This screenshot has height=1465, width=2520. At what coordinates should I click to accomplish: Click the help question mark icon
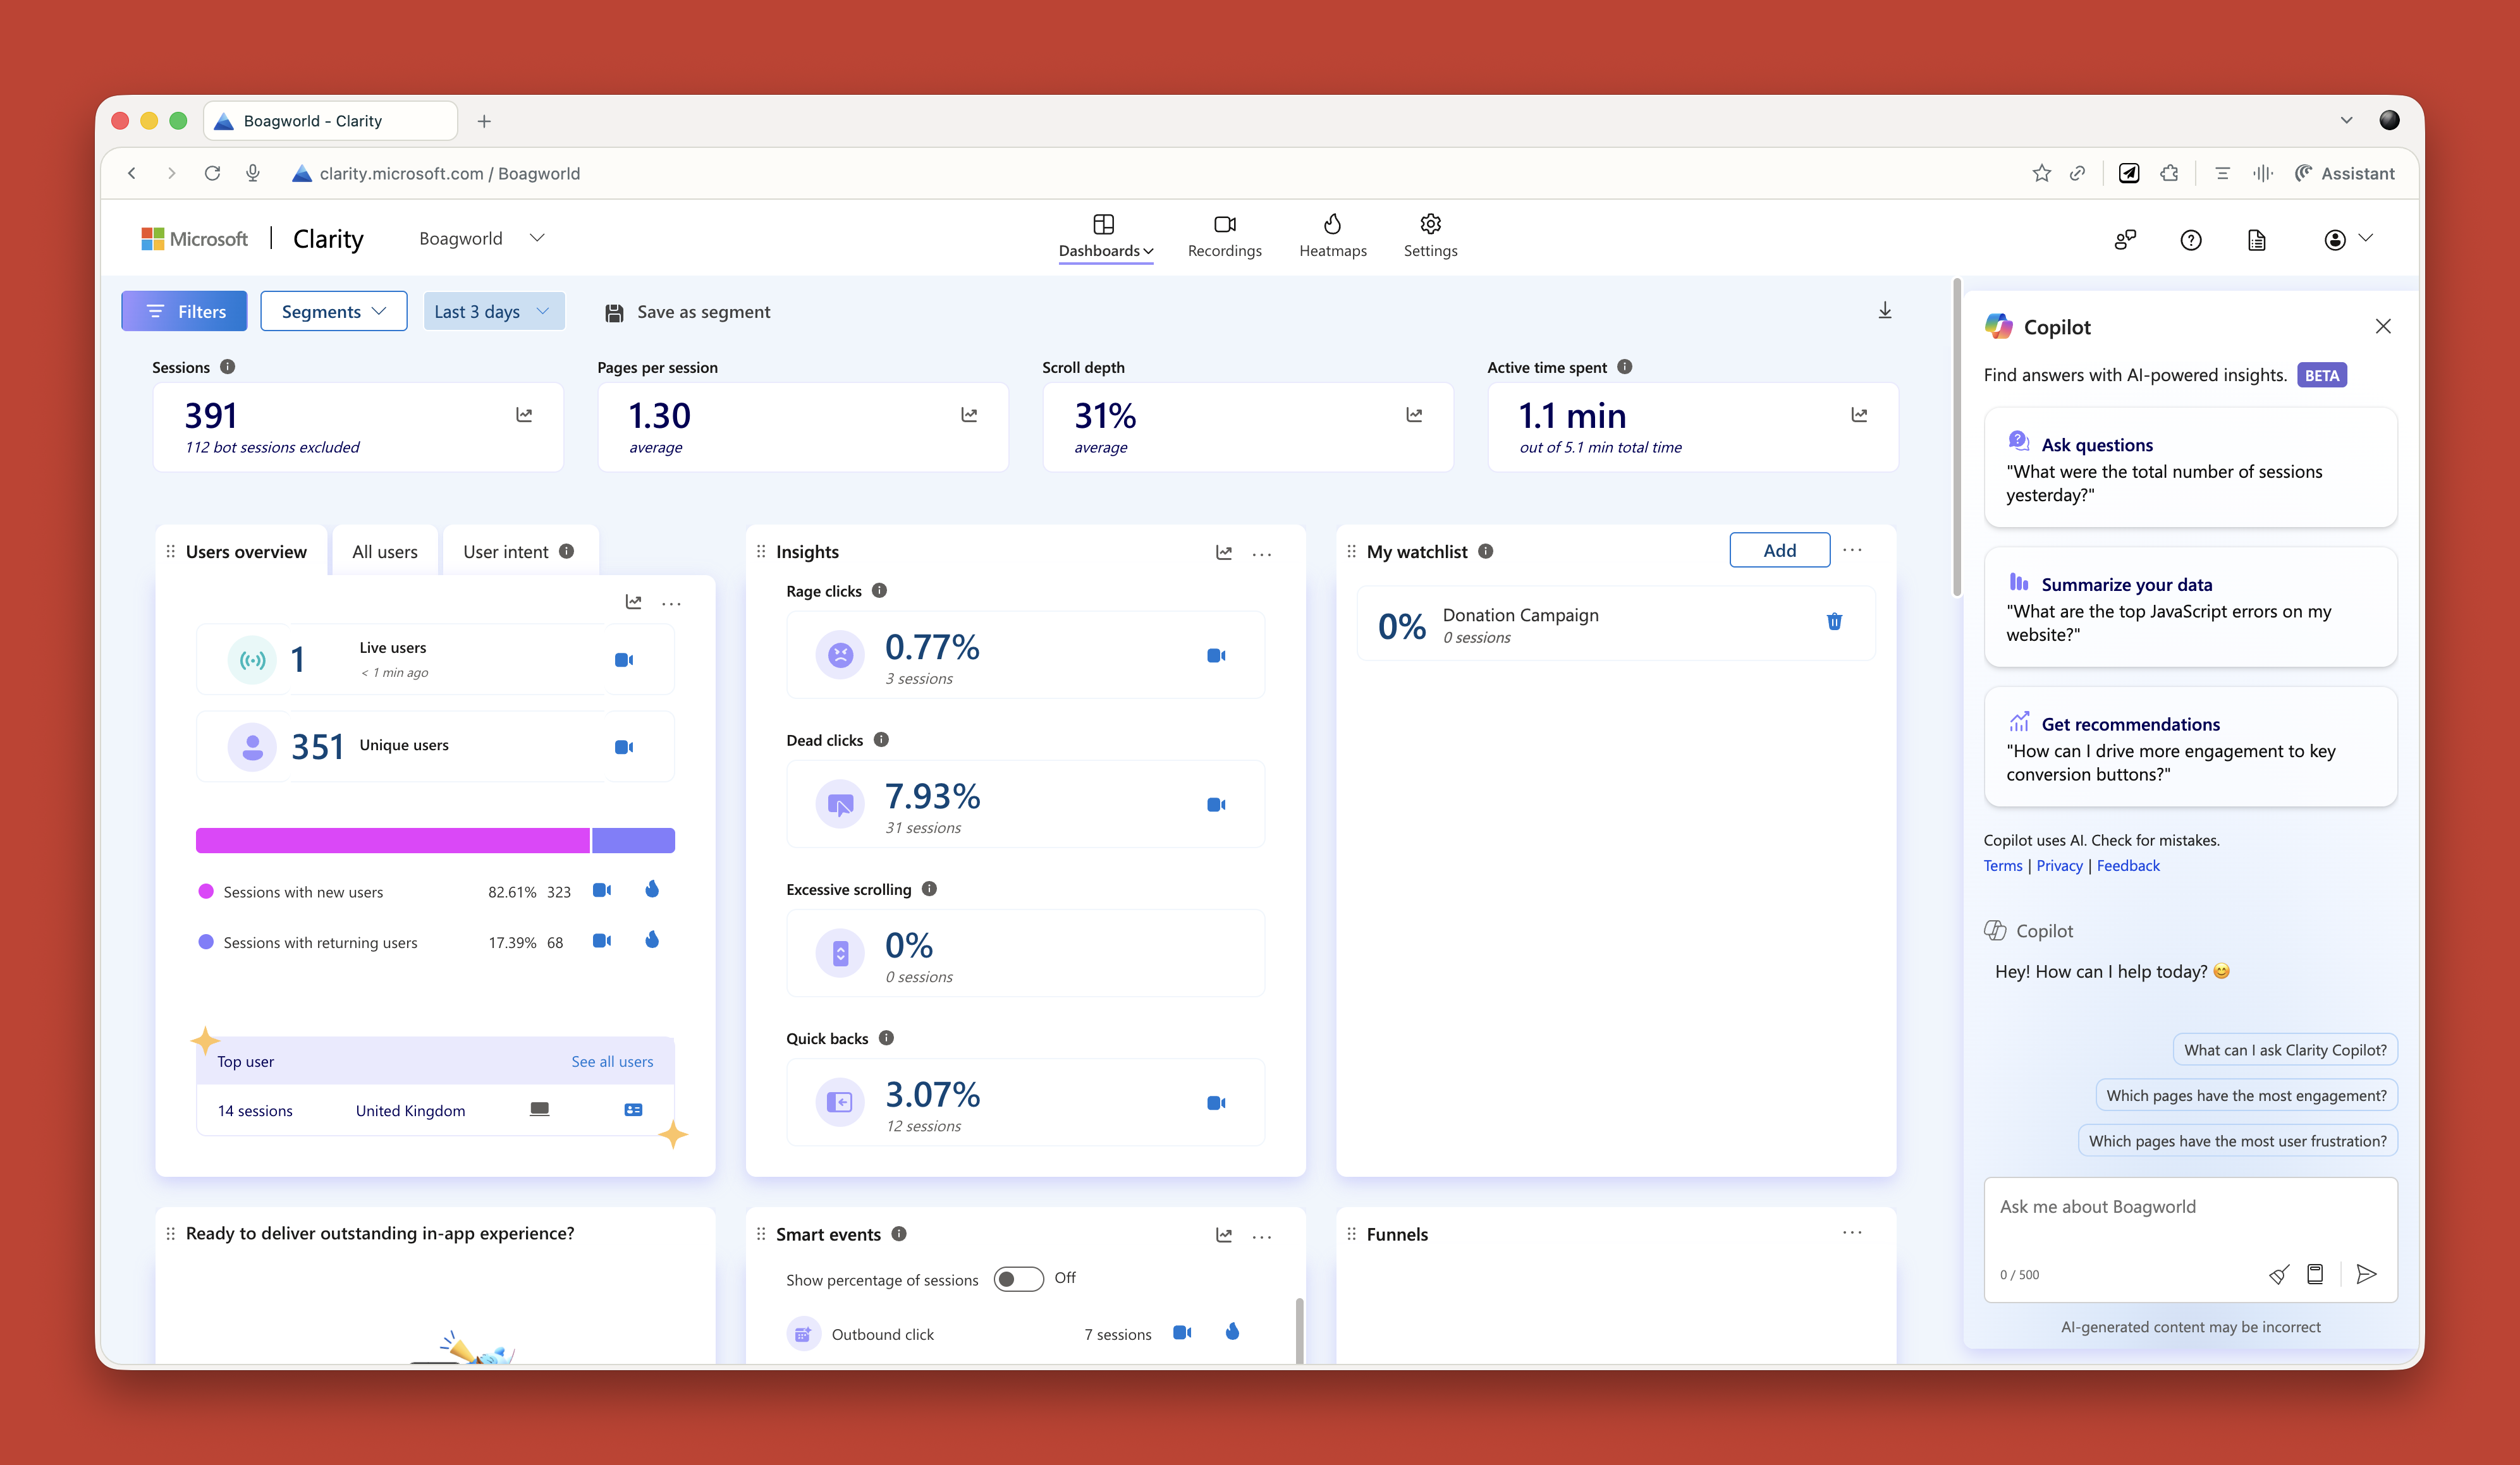click(2190, 240)
